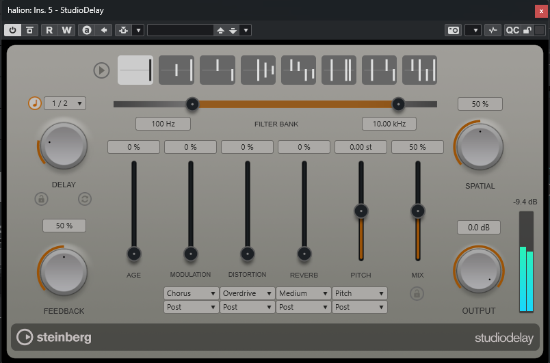Open the preset management dropdown

click(246, 30)
